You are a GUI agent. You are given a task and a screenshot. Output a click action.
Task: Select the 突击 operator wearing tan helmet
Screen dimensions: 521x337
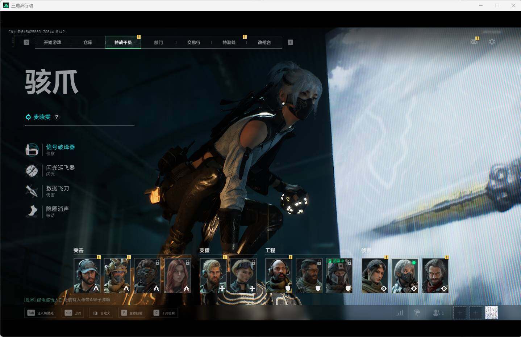point(117,275)
